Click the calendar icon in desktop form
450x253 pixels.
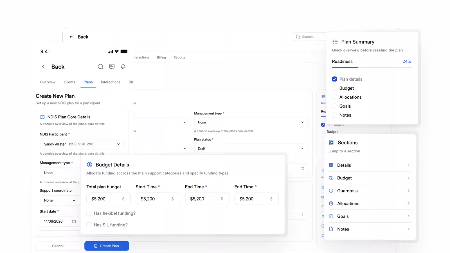click(x=302, y=168)
